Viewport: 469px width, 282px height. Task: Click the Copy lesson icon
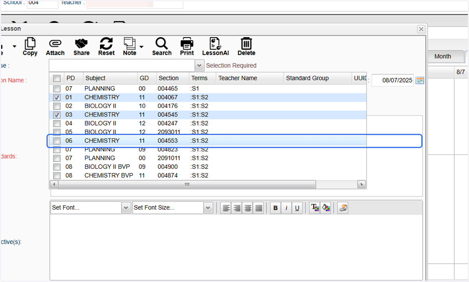[30, 47]
